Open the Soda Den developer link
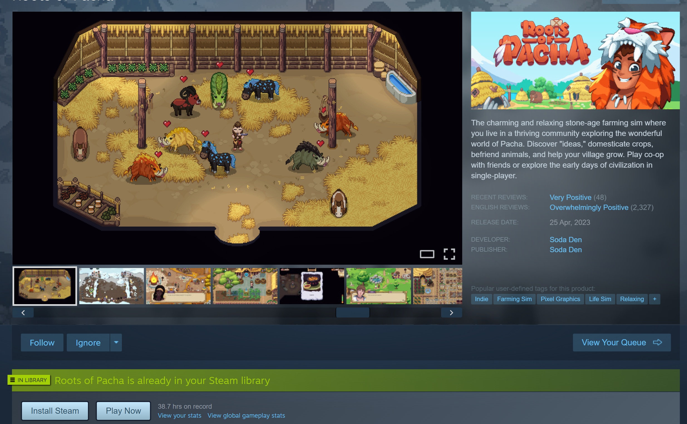Image resolution: width=687 pixels, height=424 pixels. (x=565, y=239)
